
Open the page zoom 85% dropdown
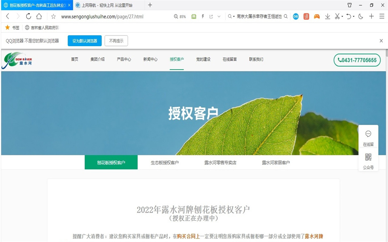click(x=181, y=16)
